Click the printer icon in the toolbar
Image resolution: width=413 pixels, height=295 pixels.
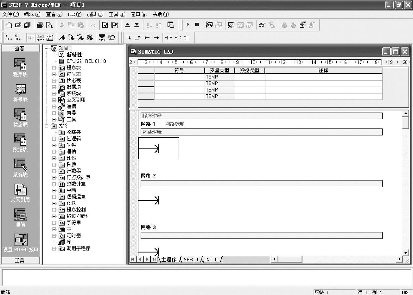(40, 25)
